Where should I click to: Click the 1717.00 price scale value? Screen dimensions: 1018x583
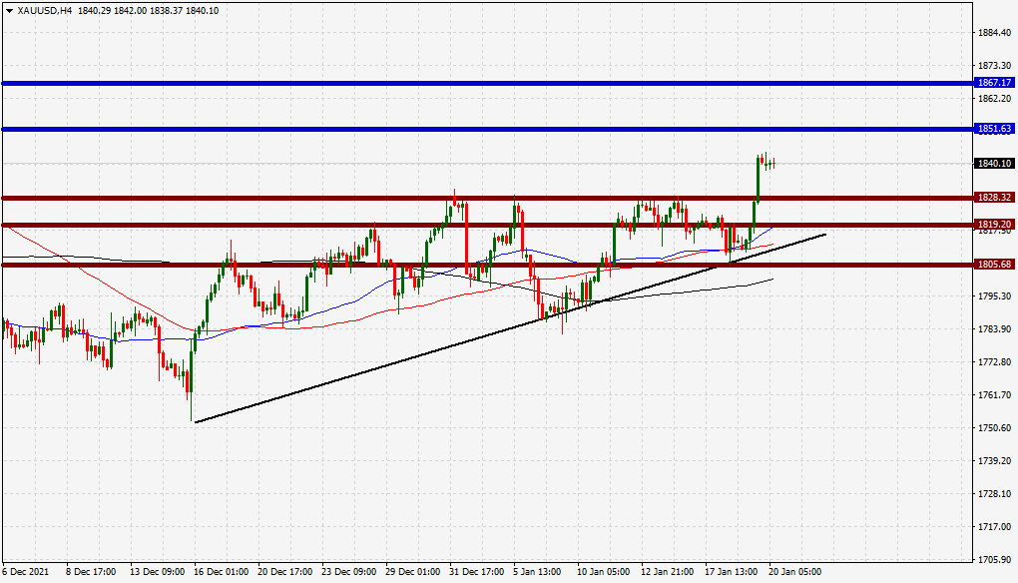(x=995, y=526)
